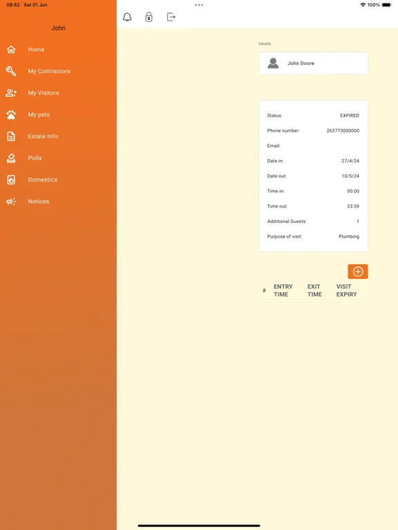The height and width of the screenshot is (530, 398).
Task: Select the Date out value 10/5/24
Action: [x=350, y=176]
